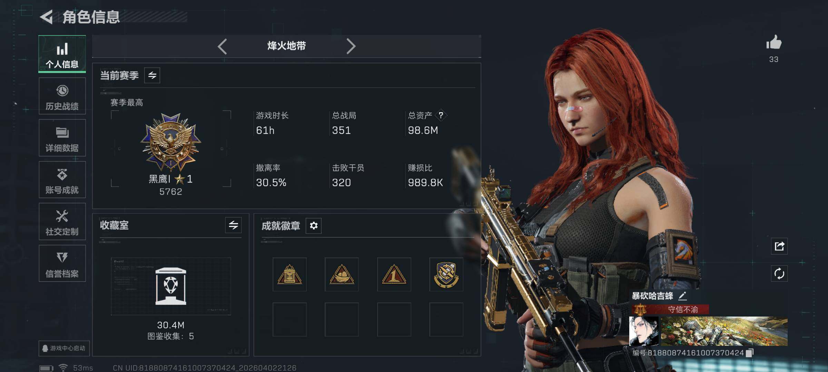Open the 历史战绩 tab
This screenshot has width=828, height=372.
click(62, 96)
